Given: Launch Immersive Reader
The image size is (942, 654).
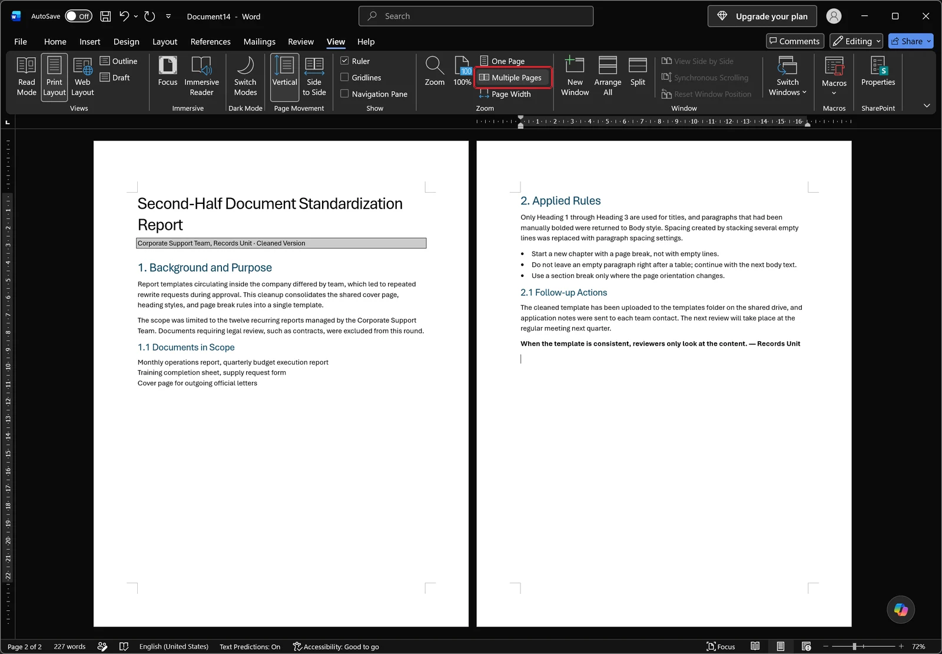Looking at the screenshot, I should [x=201, y=77].
